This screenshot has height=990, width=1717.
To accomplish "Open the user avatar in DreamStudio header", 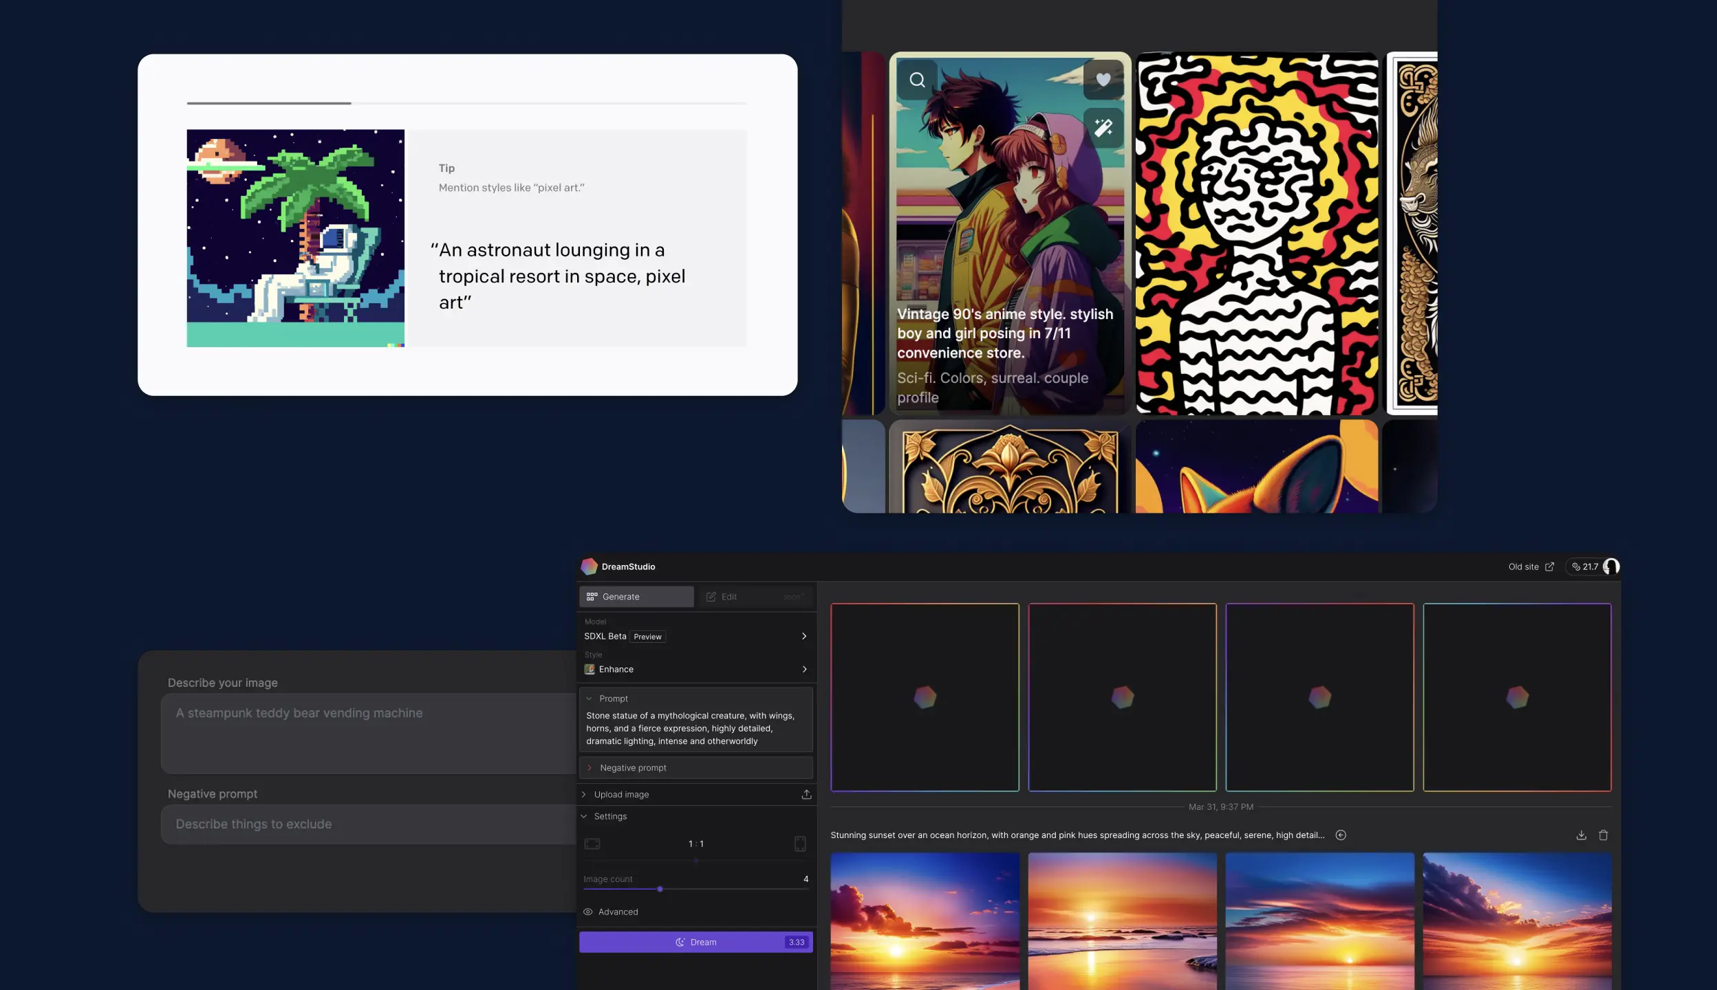I will (1611, 566).
